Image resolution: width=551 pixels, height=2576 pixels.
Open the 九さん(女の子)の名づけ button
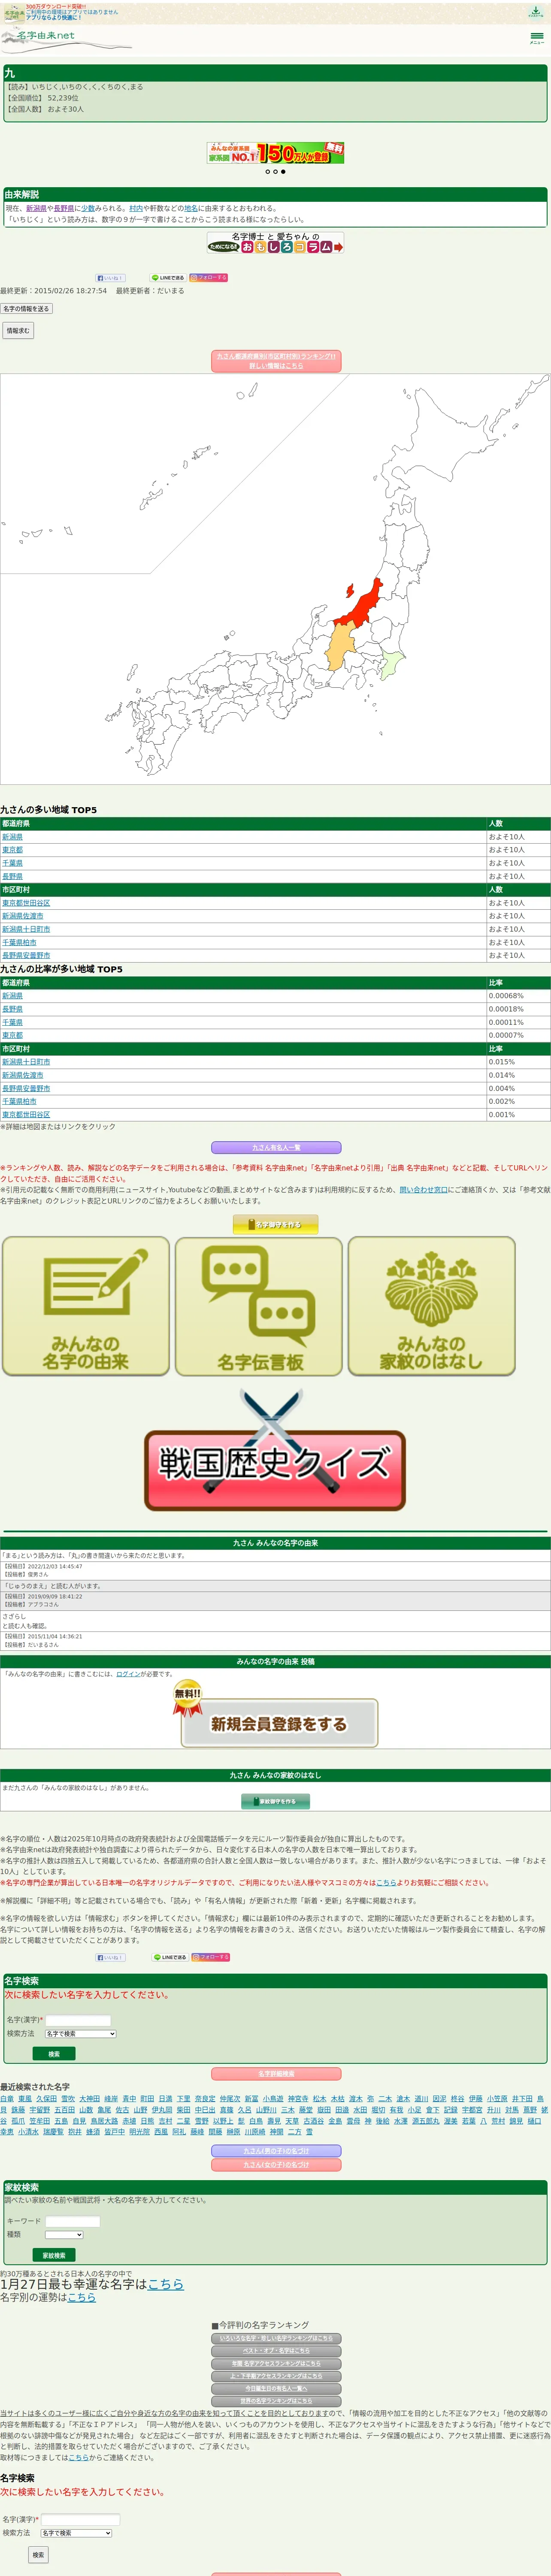(x=276, y=2165)
